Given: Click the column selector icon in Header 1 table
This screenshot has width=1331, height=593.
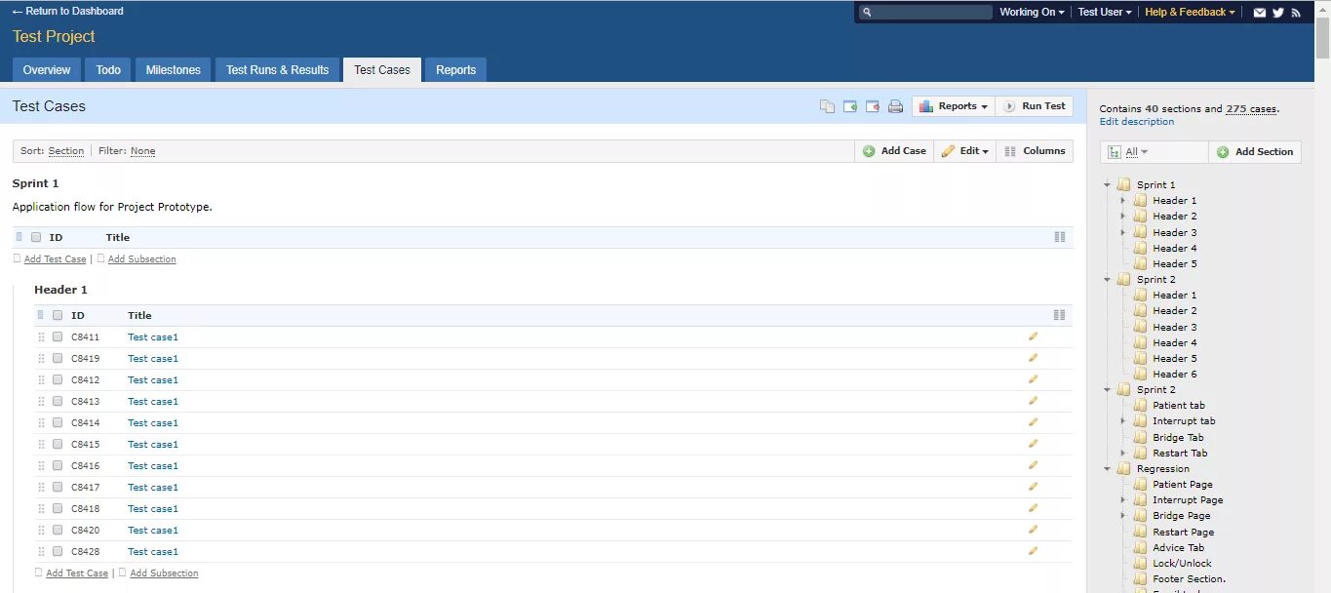Looking at the screenshot, I should coord(1059,315).
